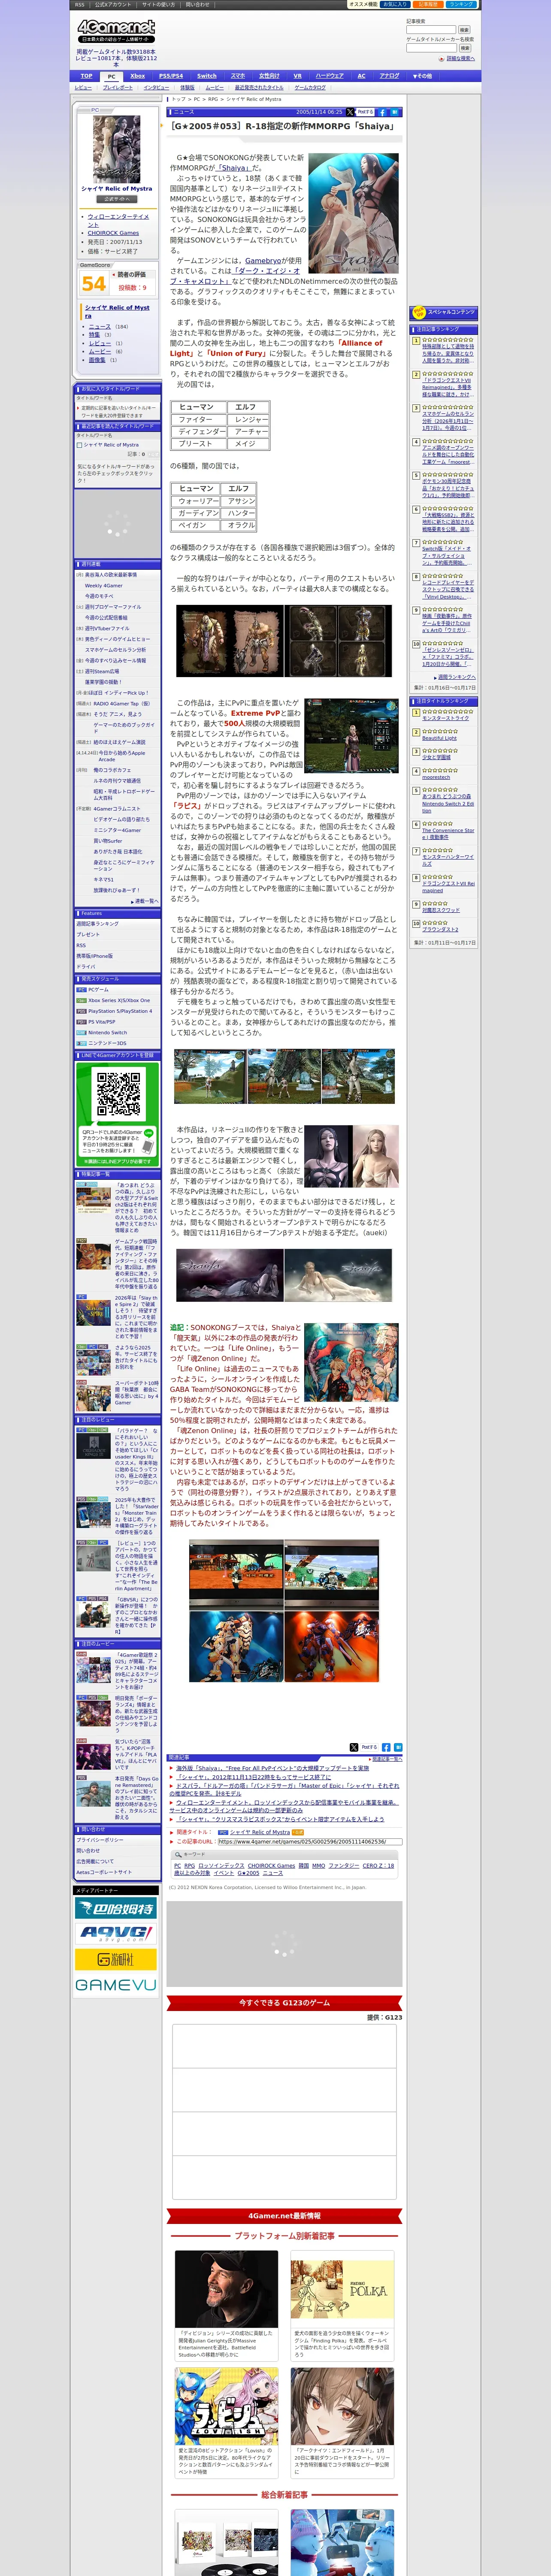This screenshot has width=551, height=2576.
Task: Open the VR tab
Action: [x=297, y=76]
